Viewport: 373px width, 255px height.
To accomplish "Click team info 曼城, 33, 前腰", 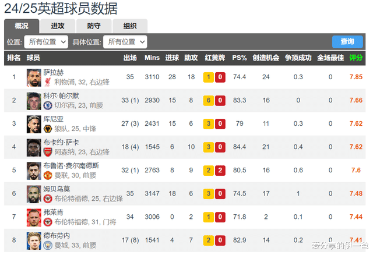I will (75, 245).
